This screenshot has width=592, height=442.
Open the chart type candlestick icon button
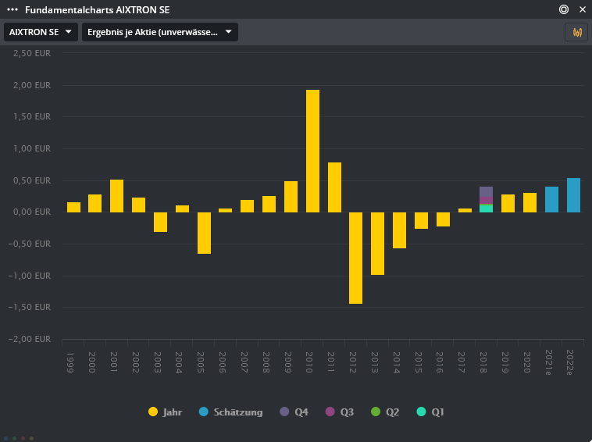pyautogui.click(x=576, y=32)
